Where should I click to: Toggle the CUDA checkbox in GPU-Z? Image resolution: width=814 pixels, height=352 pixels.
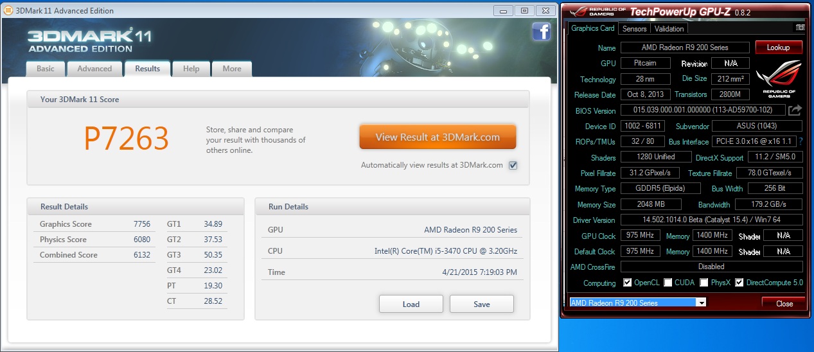click(668, 283)
